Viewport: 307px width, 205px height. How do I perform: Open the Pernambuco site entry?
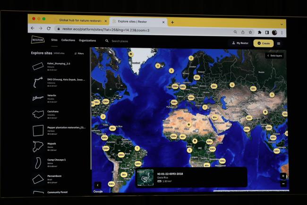coord(59,179)
